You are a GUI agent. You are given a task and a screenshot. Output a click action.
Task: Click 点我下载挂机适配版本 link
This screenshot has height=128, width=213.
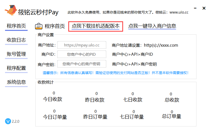[x=96, y=26]
